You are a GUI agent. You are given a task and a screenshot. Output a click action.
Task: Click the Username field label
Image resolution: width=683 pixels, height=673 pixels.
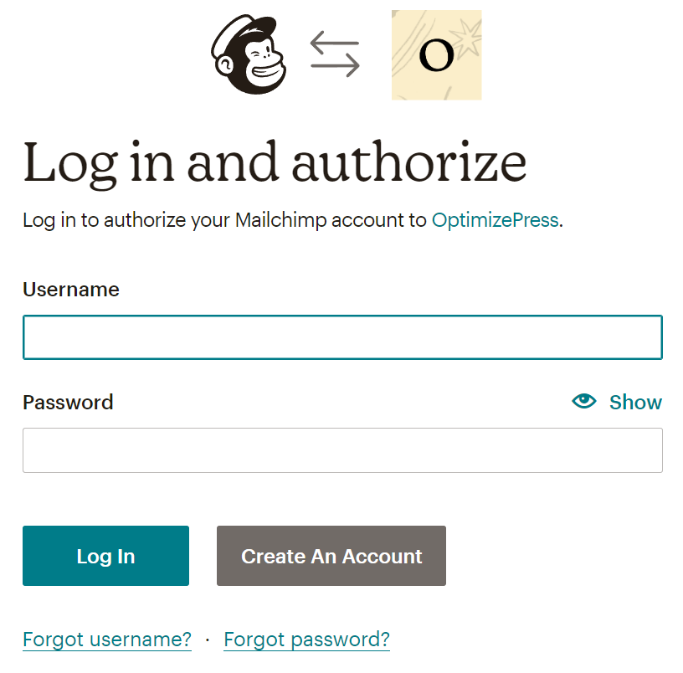[71, 290]
